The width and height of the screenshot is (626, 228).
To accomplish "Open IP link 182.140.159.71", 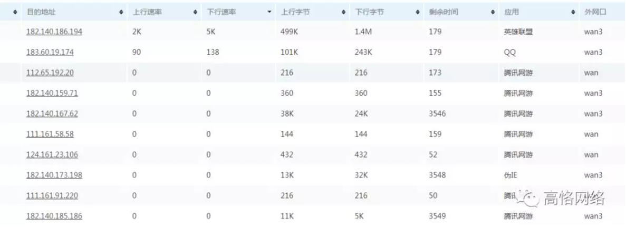I will point(52,93).
